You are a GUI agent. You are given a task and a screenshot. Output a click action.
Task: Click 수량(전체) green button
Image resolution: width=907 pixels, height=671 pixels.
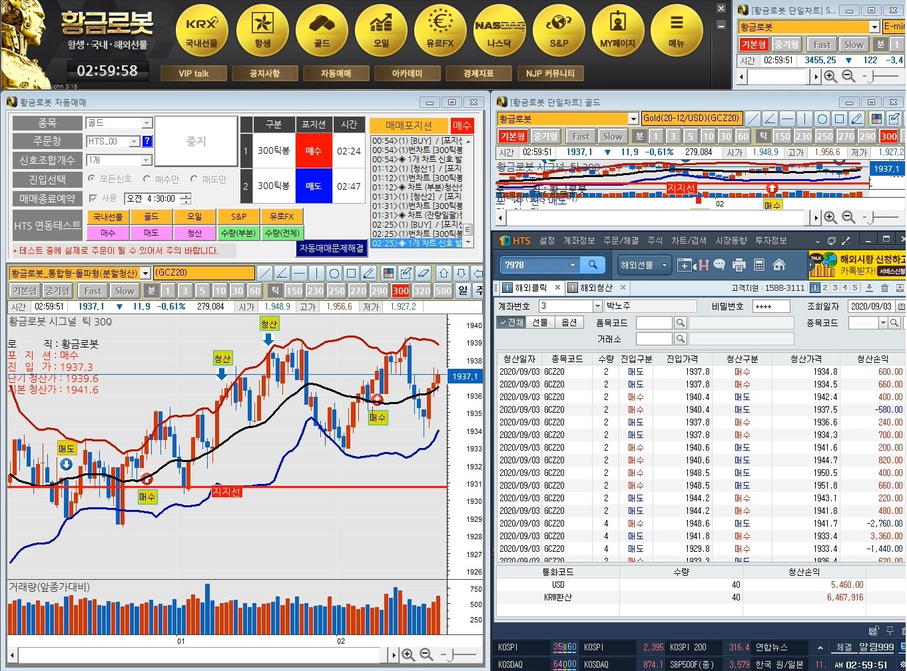point(282,233)
